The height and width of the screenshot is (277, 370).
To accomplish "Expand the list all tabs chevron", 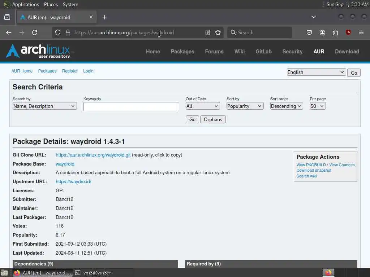I will (x=313, y=17).
